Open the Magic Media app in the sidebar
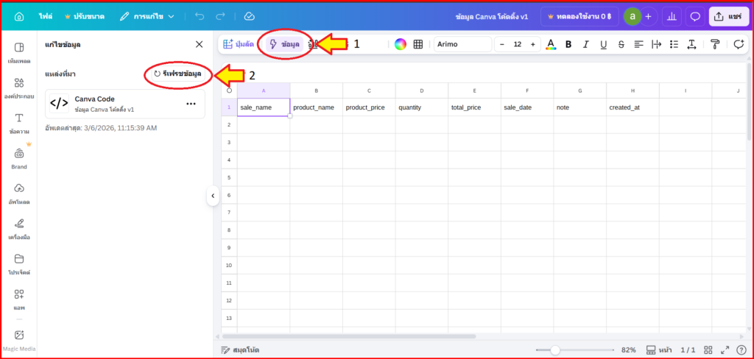Screen dimensions: 754x359 [x=19, y=341]
